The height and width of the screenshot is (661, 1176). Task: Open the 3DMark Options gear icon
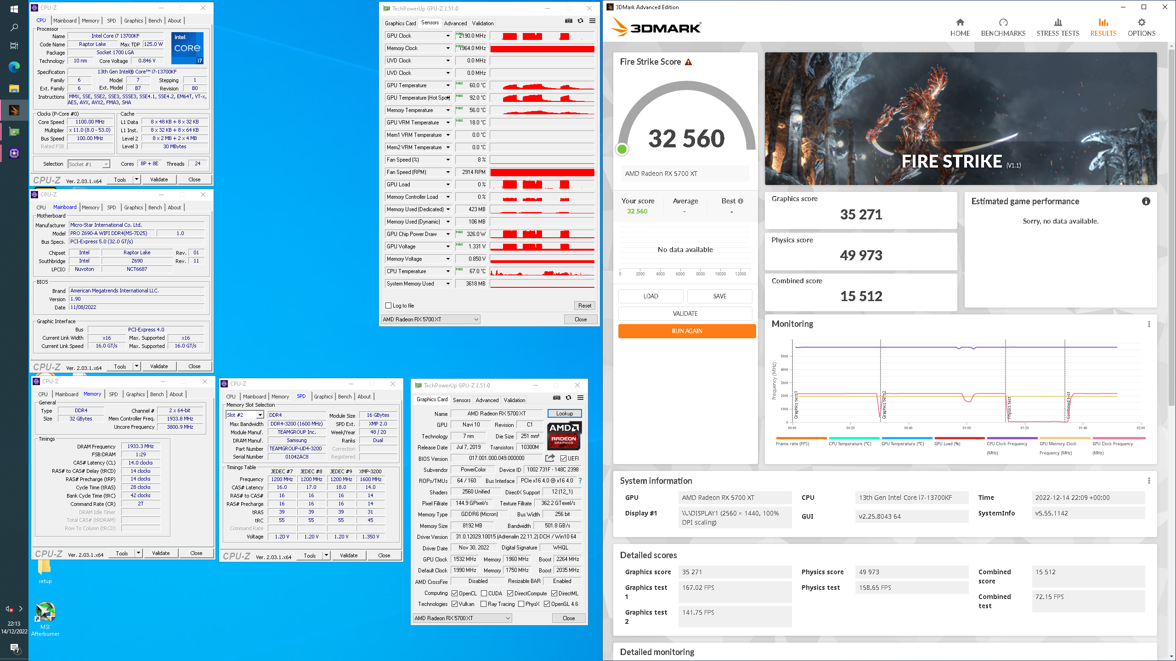point(1142,22)
